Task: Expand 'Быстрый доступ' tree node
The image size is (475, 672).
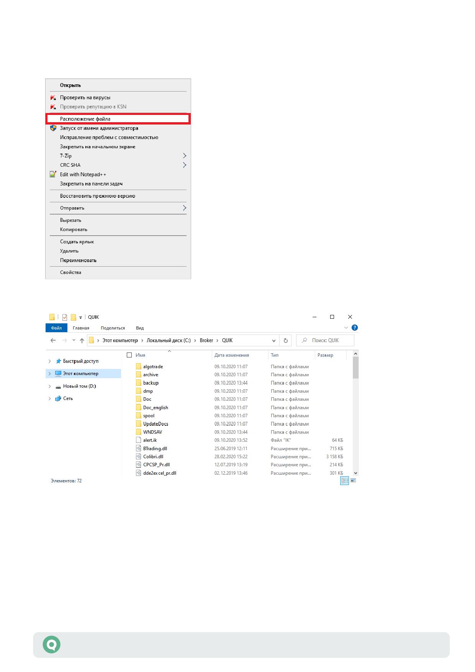Action: coord(49,361)
